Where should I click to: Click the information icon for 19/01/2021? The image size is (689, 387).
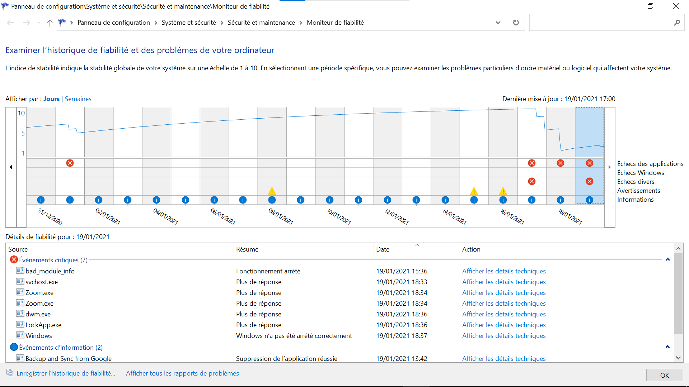(x=590, y=200)
